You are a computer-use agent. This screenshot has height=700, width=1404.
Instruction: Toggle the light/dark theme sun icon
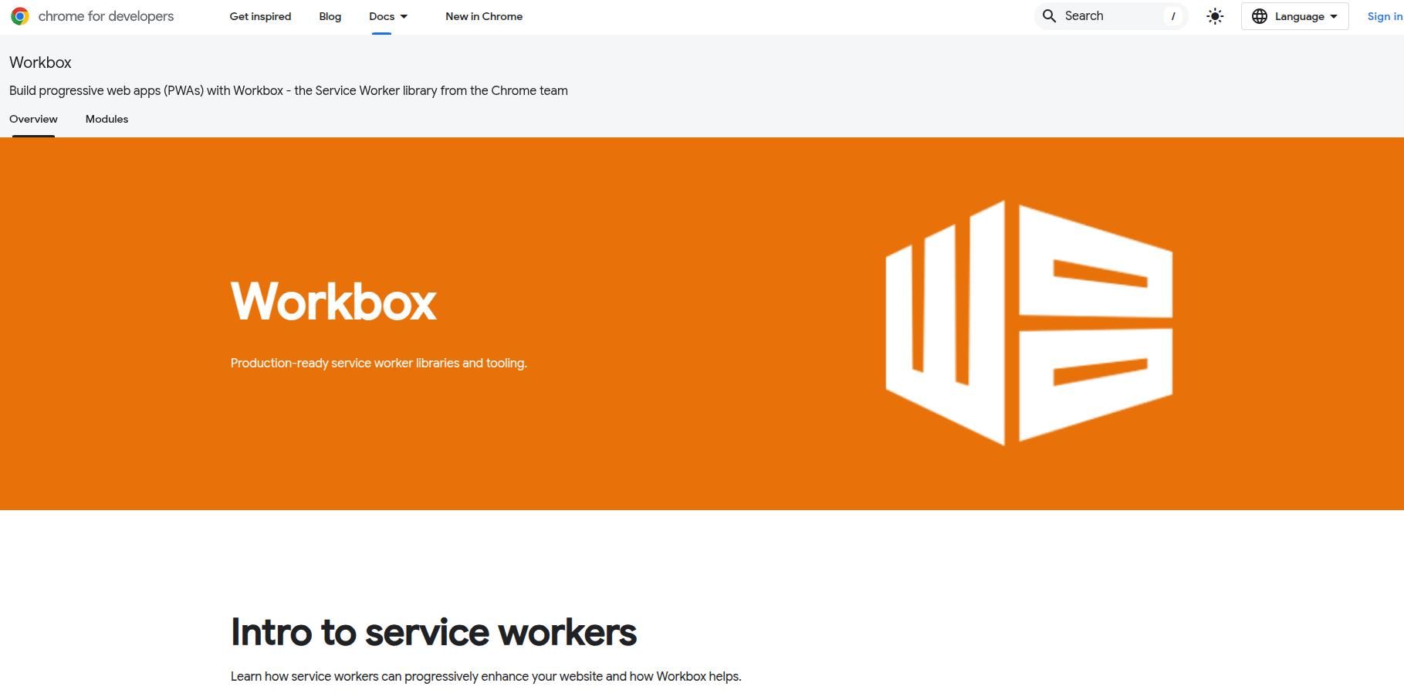coord(1215,16)
